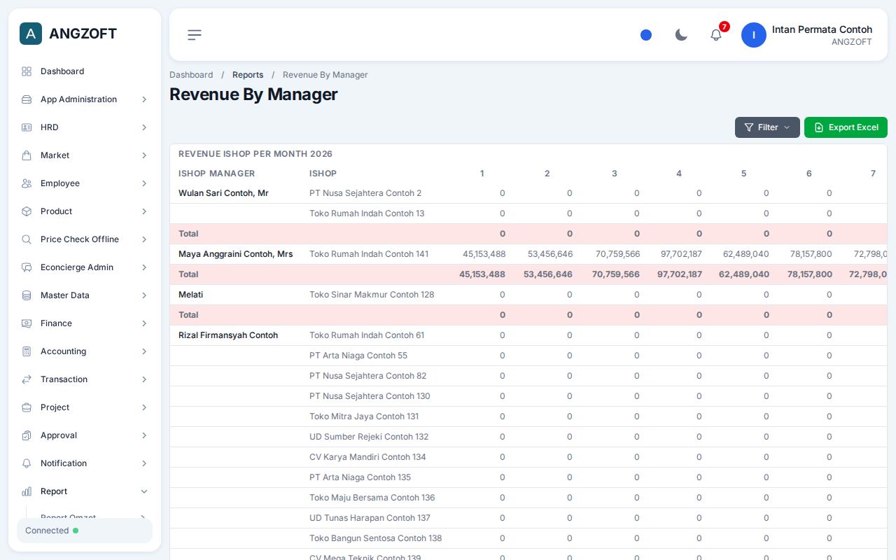Open user avatar for Intan Permata Contoh
Image resolution: width=896 pixels, height=560 pixels.
click(754, 35)
